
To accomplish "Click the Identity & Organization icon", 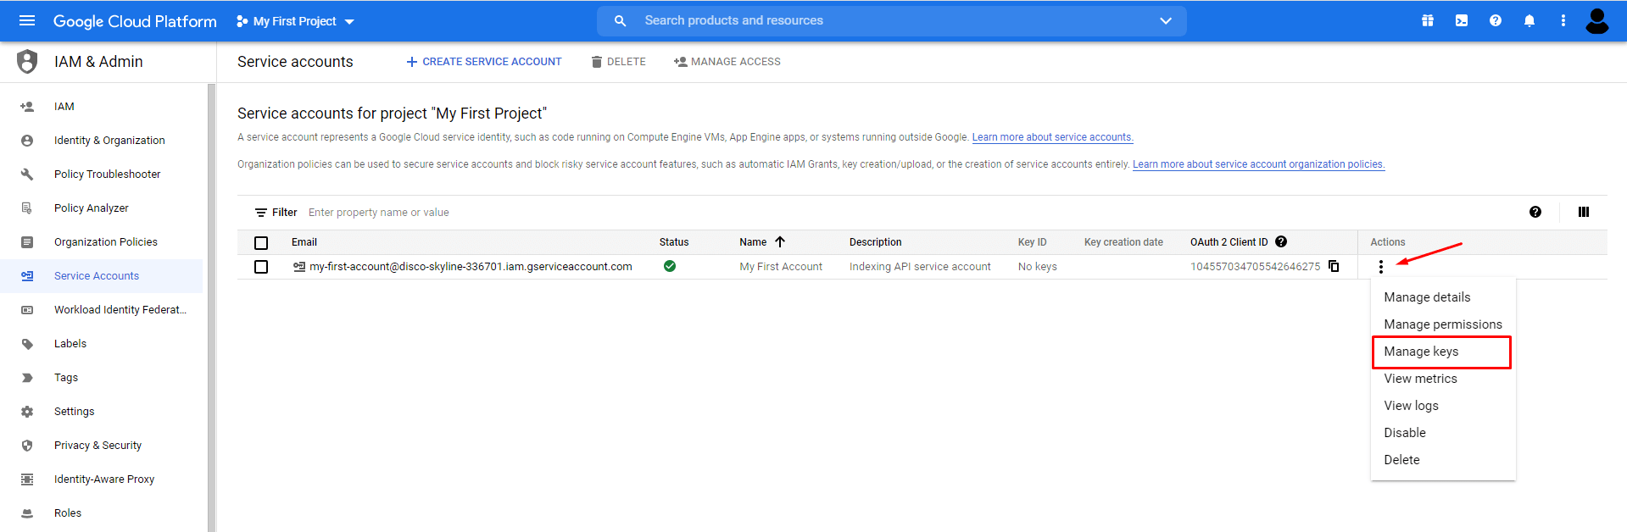I will tap(27, 141).
